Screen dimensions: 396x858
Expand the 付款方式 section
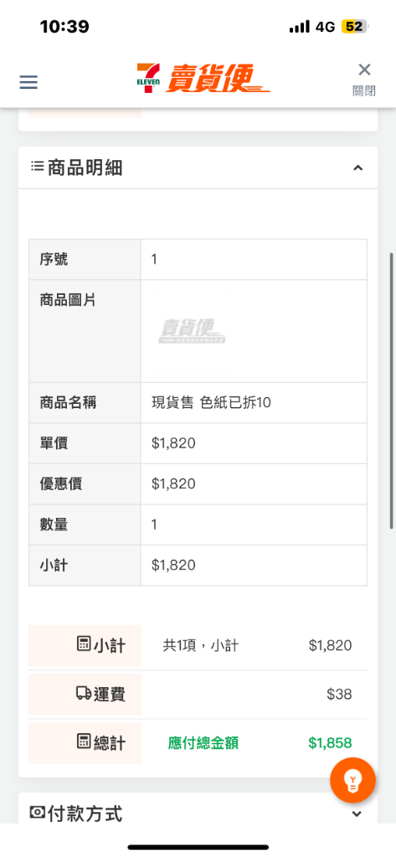357,814
